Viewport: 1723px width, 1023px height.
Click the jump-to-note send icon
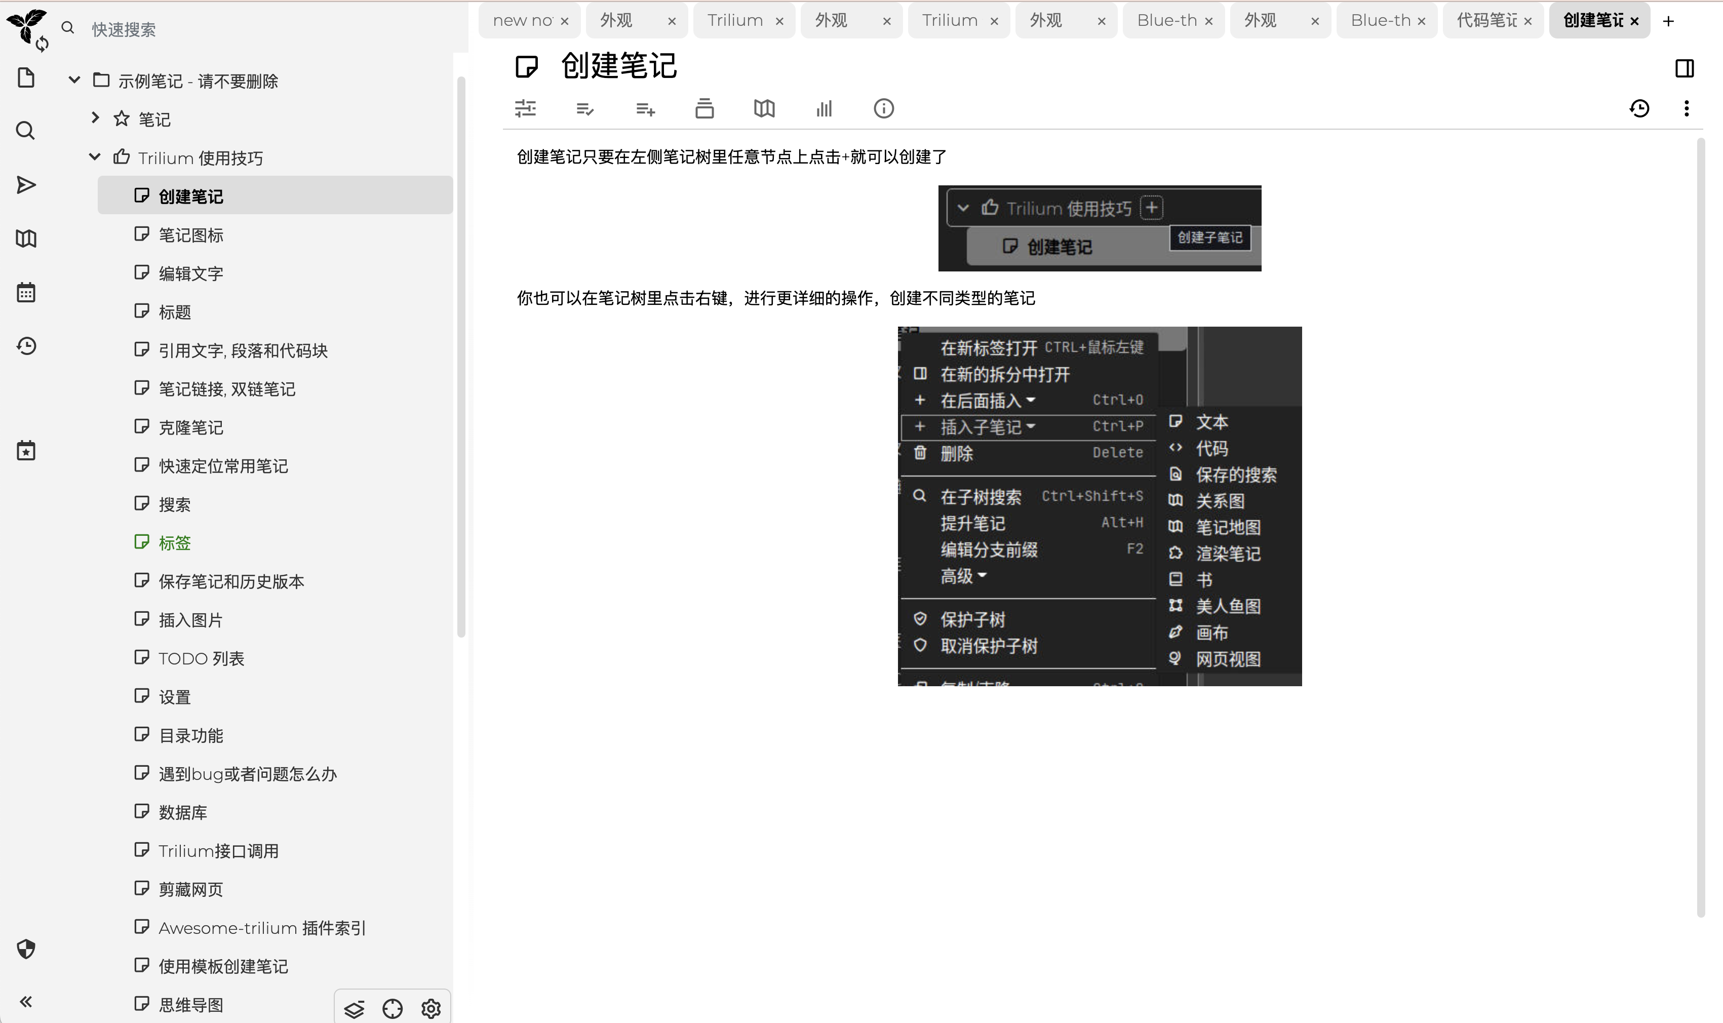[x=26, y=185]
